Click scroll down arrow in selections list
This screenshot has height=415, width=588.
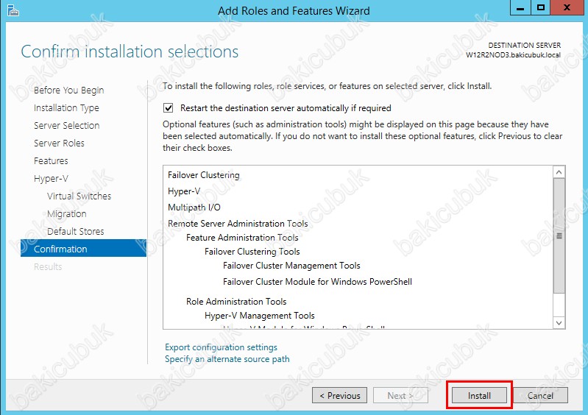click(559, 323)
